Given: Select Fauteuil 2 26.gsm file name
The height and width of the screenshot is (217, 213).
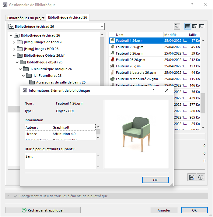Looking at the screenshot, I should coord(130,47).
